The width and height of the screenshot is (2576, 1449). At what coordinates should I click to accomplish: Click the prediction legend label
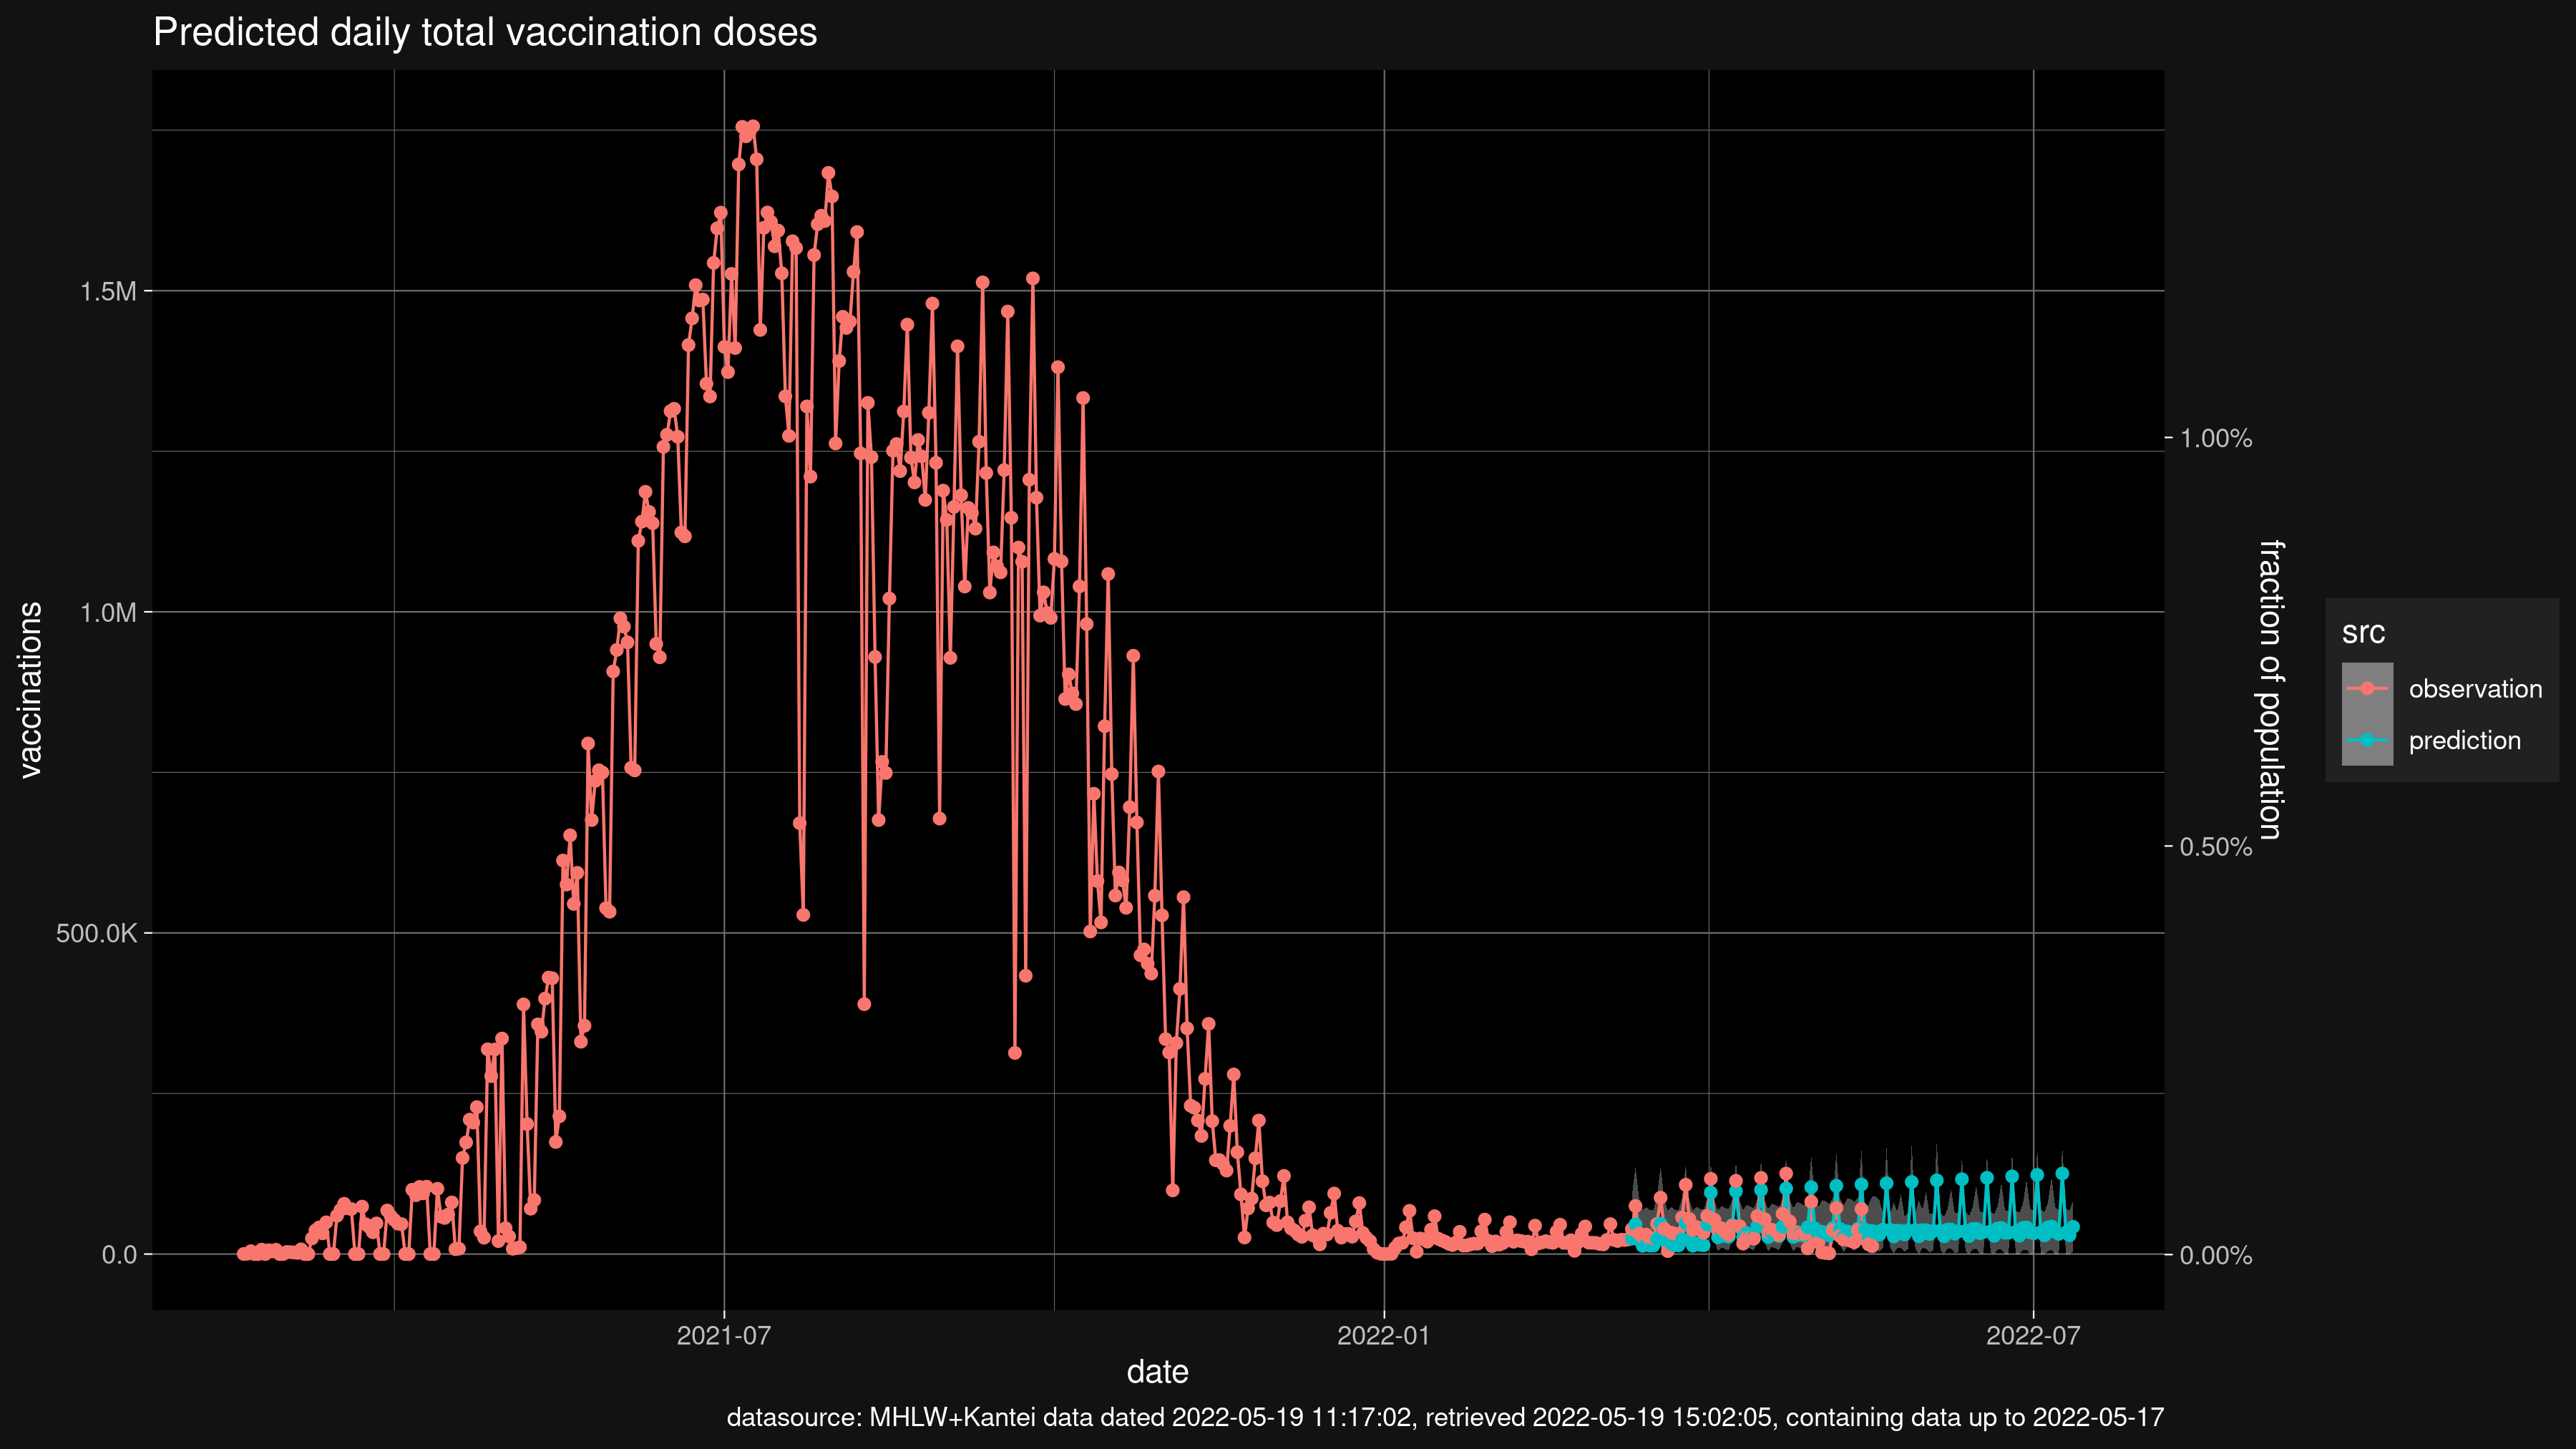pos(2464,741)
